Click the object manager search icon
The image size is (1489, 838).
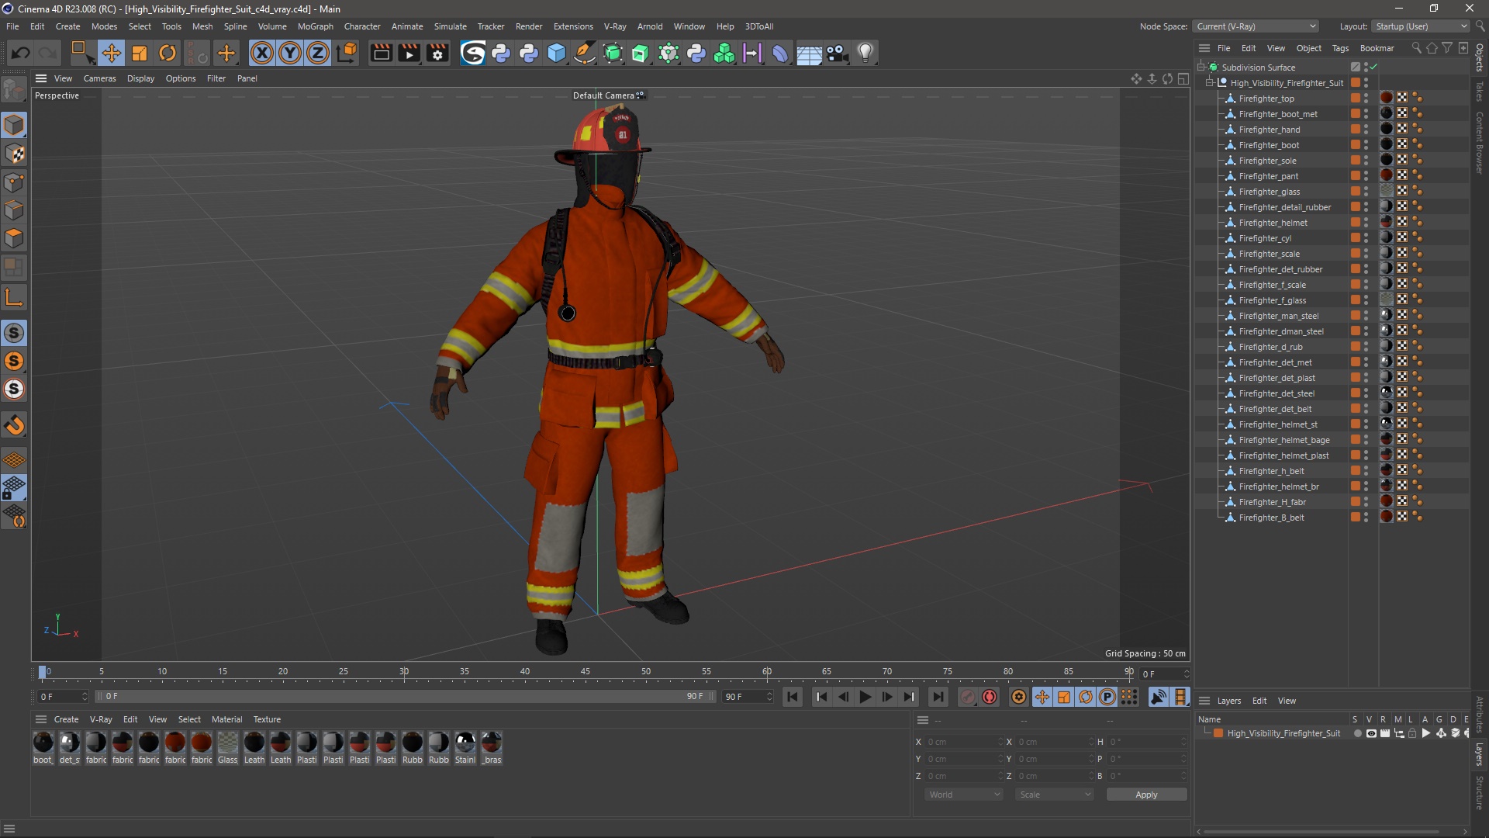pos(1416,48)
